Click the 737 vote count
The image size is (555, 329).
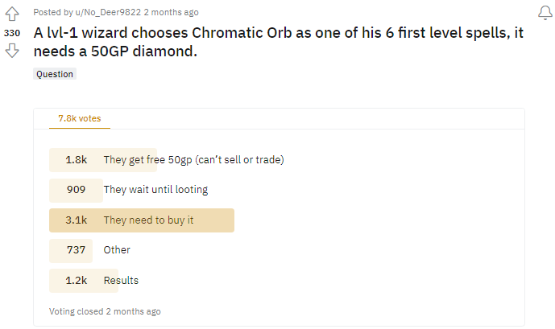tap(77, 250)
